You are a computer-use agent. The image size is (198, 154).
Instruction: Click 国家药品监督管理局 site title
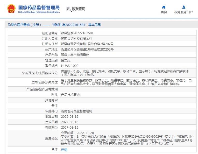(x=39, y=8)
